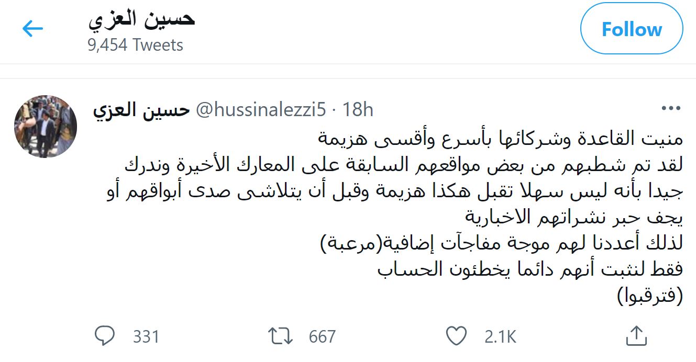This screenshot has height=362, width=696.
Task: Retweet using the arrows icon
Action: 280,336
